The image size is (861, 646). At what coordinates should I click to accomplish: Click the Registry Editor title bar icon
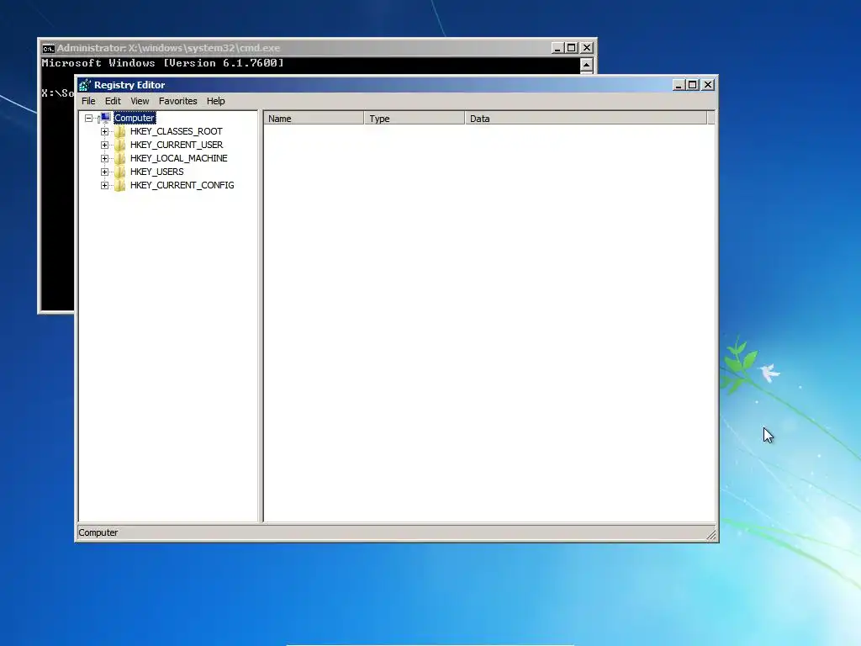[x=85, y=85]
